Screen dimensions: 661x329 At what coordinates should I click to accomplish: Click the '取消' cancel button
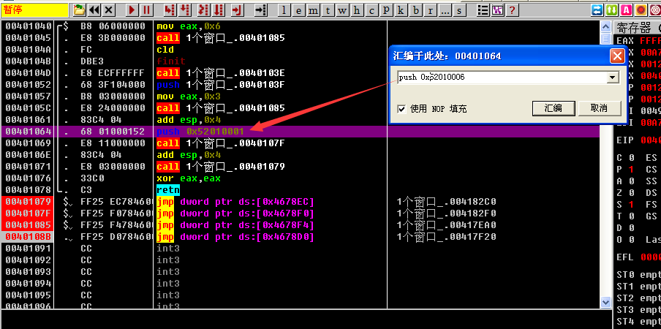pos(599,108)
